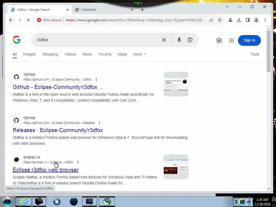Select the r3dfox - Google Search tab
Viewport: 276px width, 207px height.
40,10
